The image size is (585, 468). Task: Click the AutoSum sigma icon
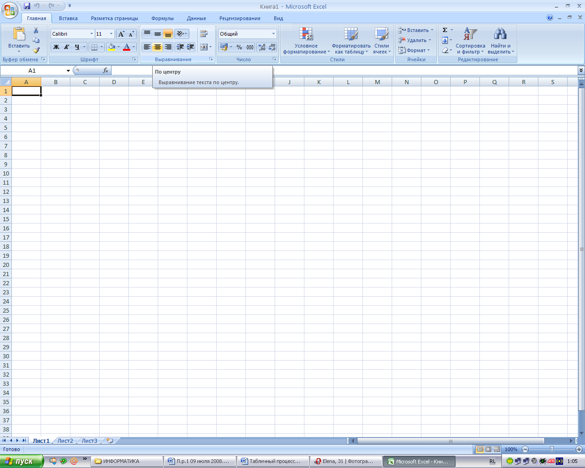coord(445,30)
